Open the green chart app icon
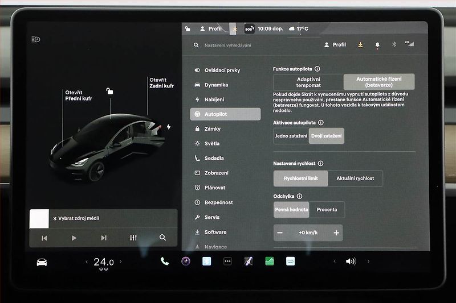The image size is (456, 303). [269, 262]
